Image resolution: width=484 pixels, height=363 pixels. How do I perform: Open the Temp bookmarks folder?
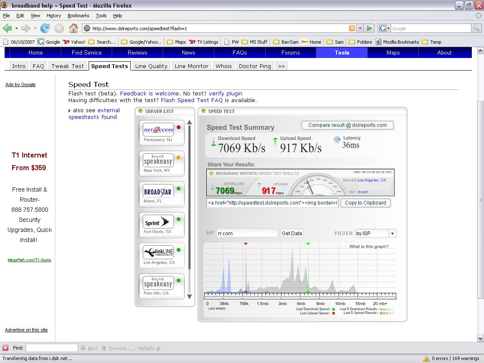point(431,42)
